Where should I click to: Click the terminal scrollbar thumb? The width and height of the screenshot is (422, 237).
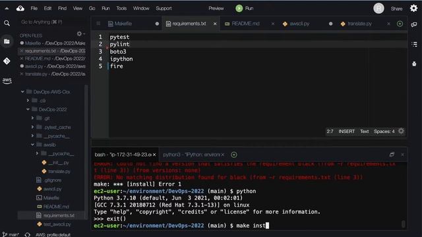[x=403, y=224]
